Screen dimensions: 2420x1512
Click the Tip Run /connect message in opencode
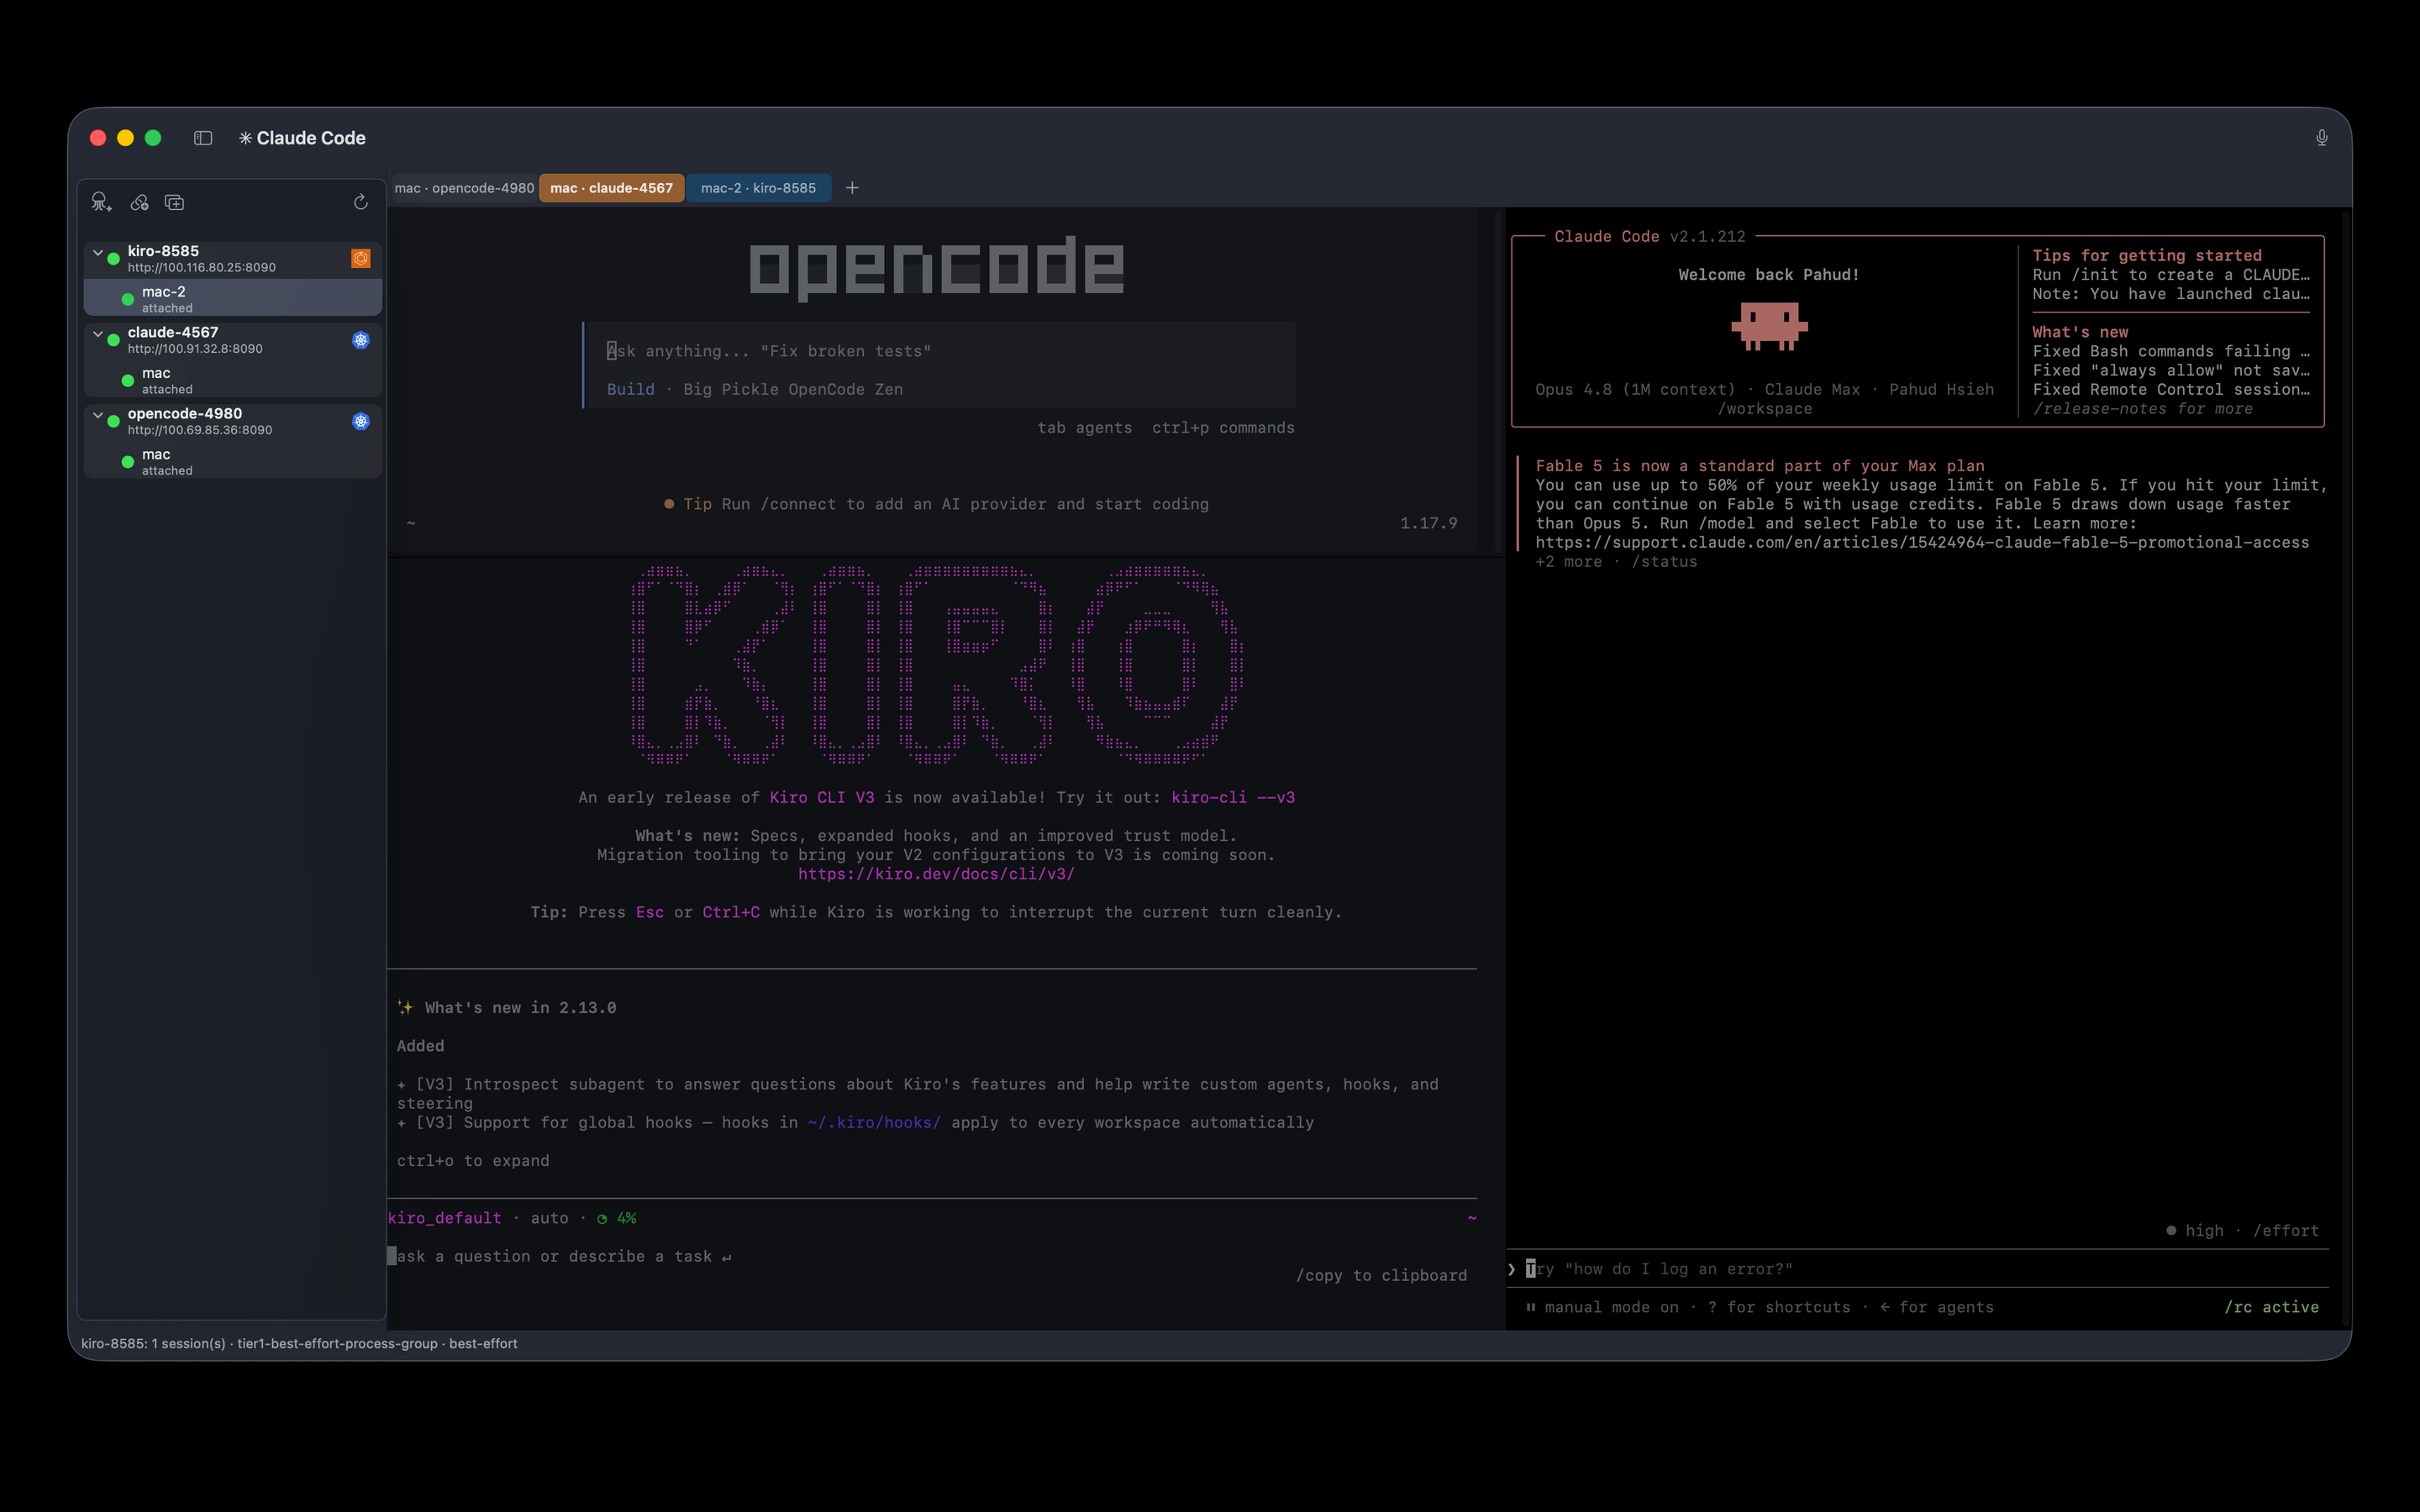coord(936,504)
